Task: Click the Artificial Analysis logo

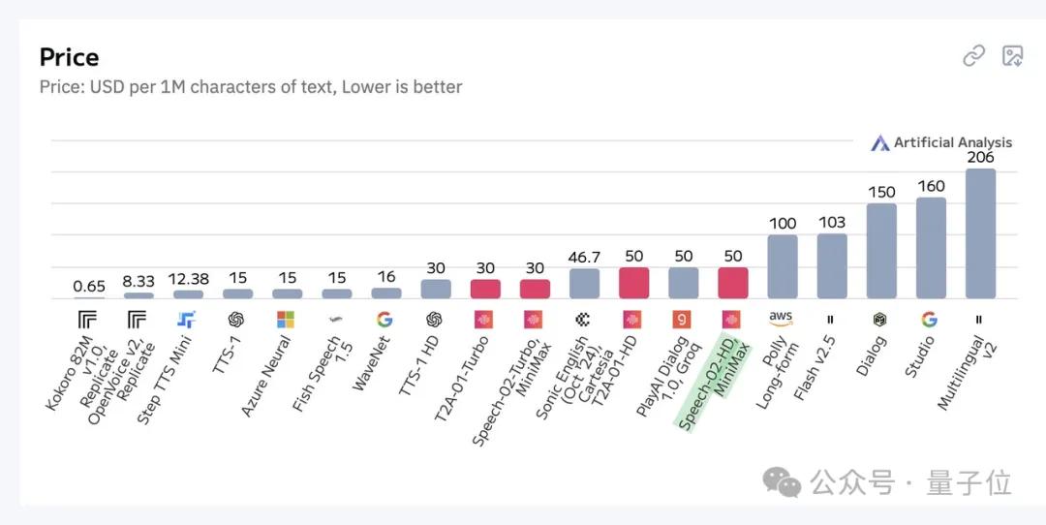Action: [940, 142]
